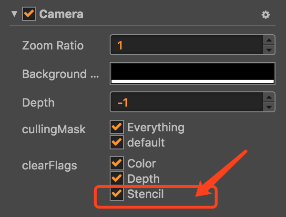Collapse the Camera component section
Image resolution: width=286 pixels, height=217 pixels.
pyautogui.click(x=13, y=14)
